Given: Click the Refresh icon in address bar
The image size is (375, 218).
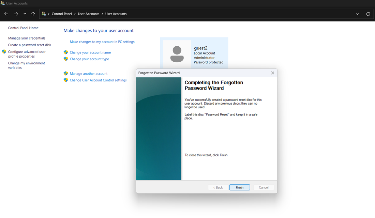Looking at the screenshot, I should pos(368,14).
